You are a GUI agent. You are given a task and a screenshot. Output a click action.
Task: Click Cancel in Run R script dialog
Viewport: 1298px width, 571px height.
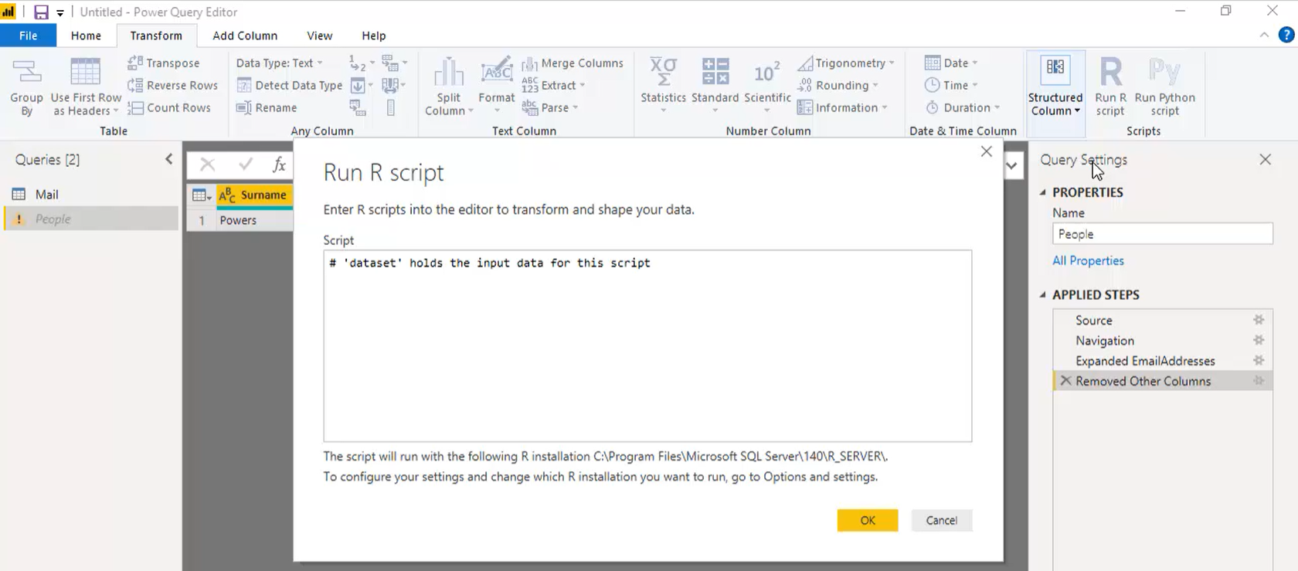click(x=942, y=520)
